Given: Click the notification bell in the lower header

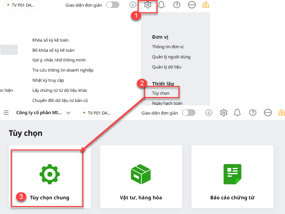Looking at the screenshot, I should [237, 113].
